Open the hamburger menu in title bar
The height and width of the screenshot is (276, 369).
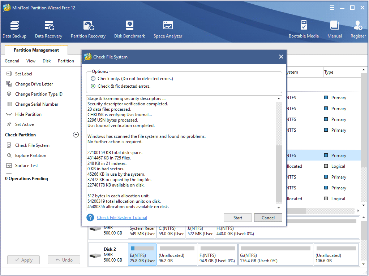click(332, 8)
